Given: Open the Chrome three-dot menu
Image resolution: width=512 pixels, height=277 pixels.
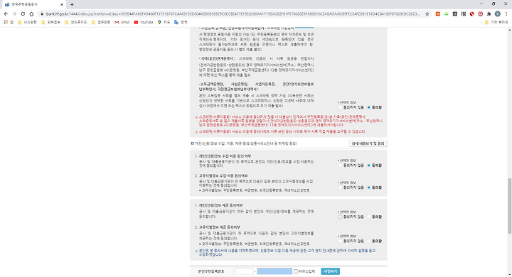Looking at the screenshot, I should 506,14.
